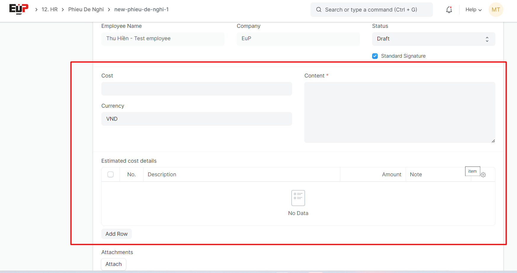
Task: Expand the Help menu
Action: [x=473, y=10]
